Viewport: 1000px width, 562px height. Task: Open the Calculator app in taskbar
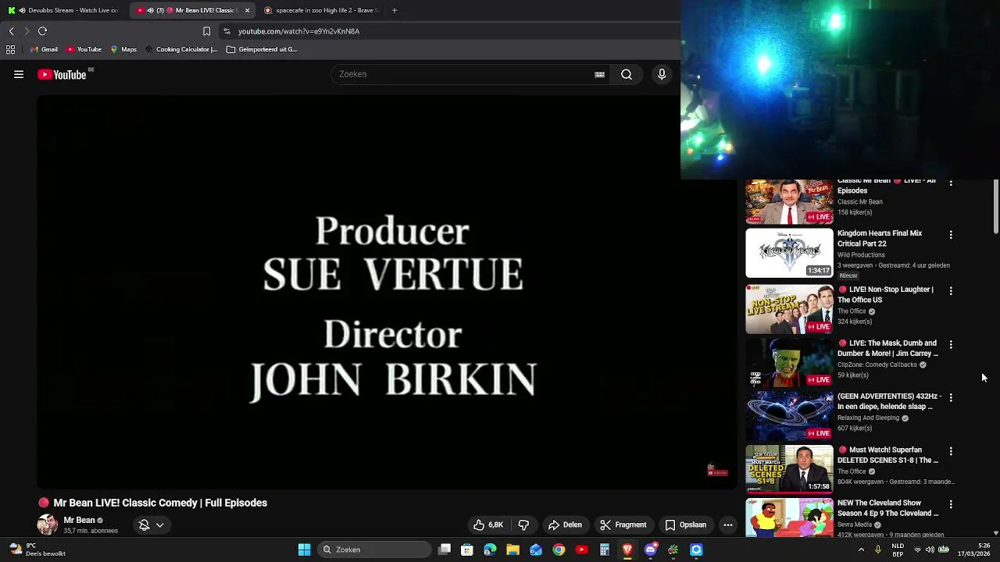point(604,550)
